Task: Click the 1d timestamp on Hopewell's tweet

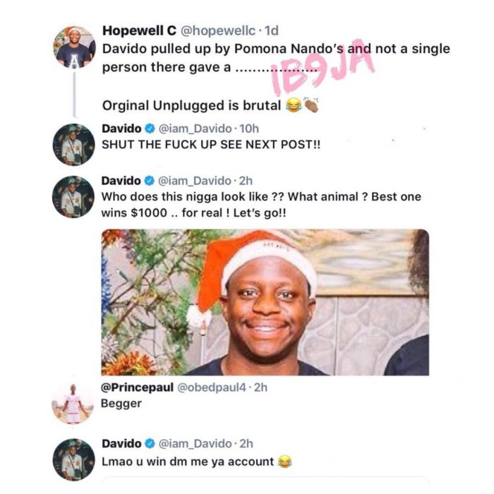Action: tap(272, 30)
